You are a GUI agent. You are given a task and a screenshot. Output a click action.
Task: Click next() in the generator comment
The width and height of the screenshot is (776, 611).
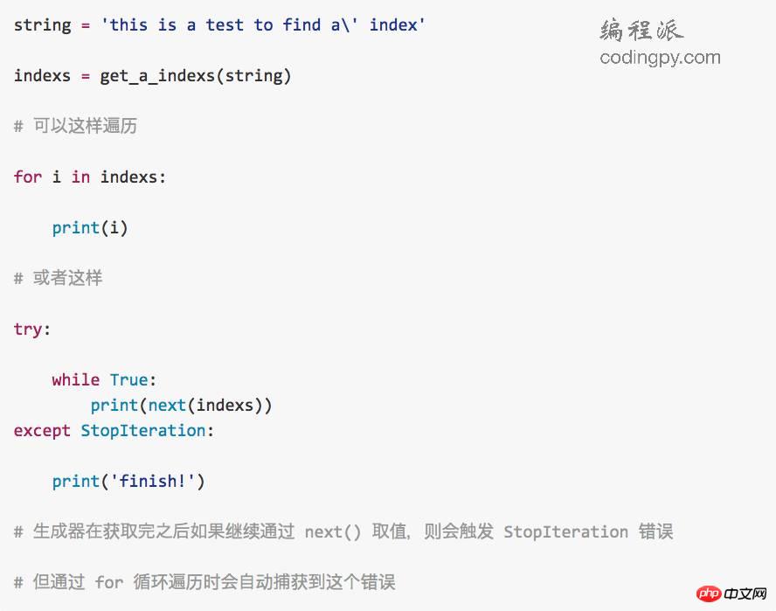[x=333, y=531]
